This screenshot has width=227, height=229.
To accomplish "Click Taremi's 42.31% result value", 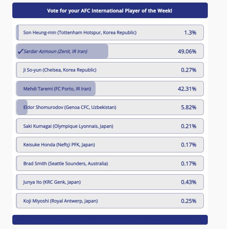I will [x=187, y=89].
